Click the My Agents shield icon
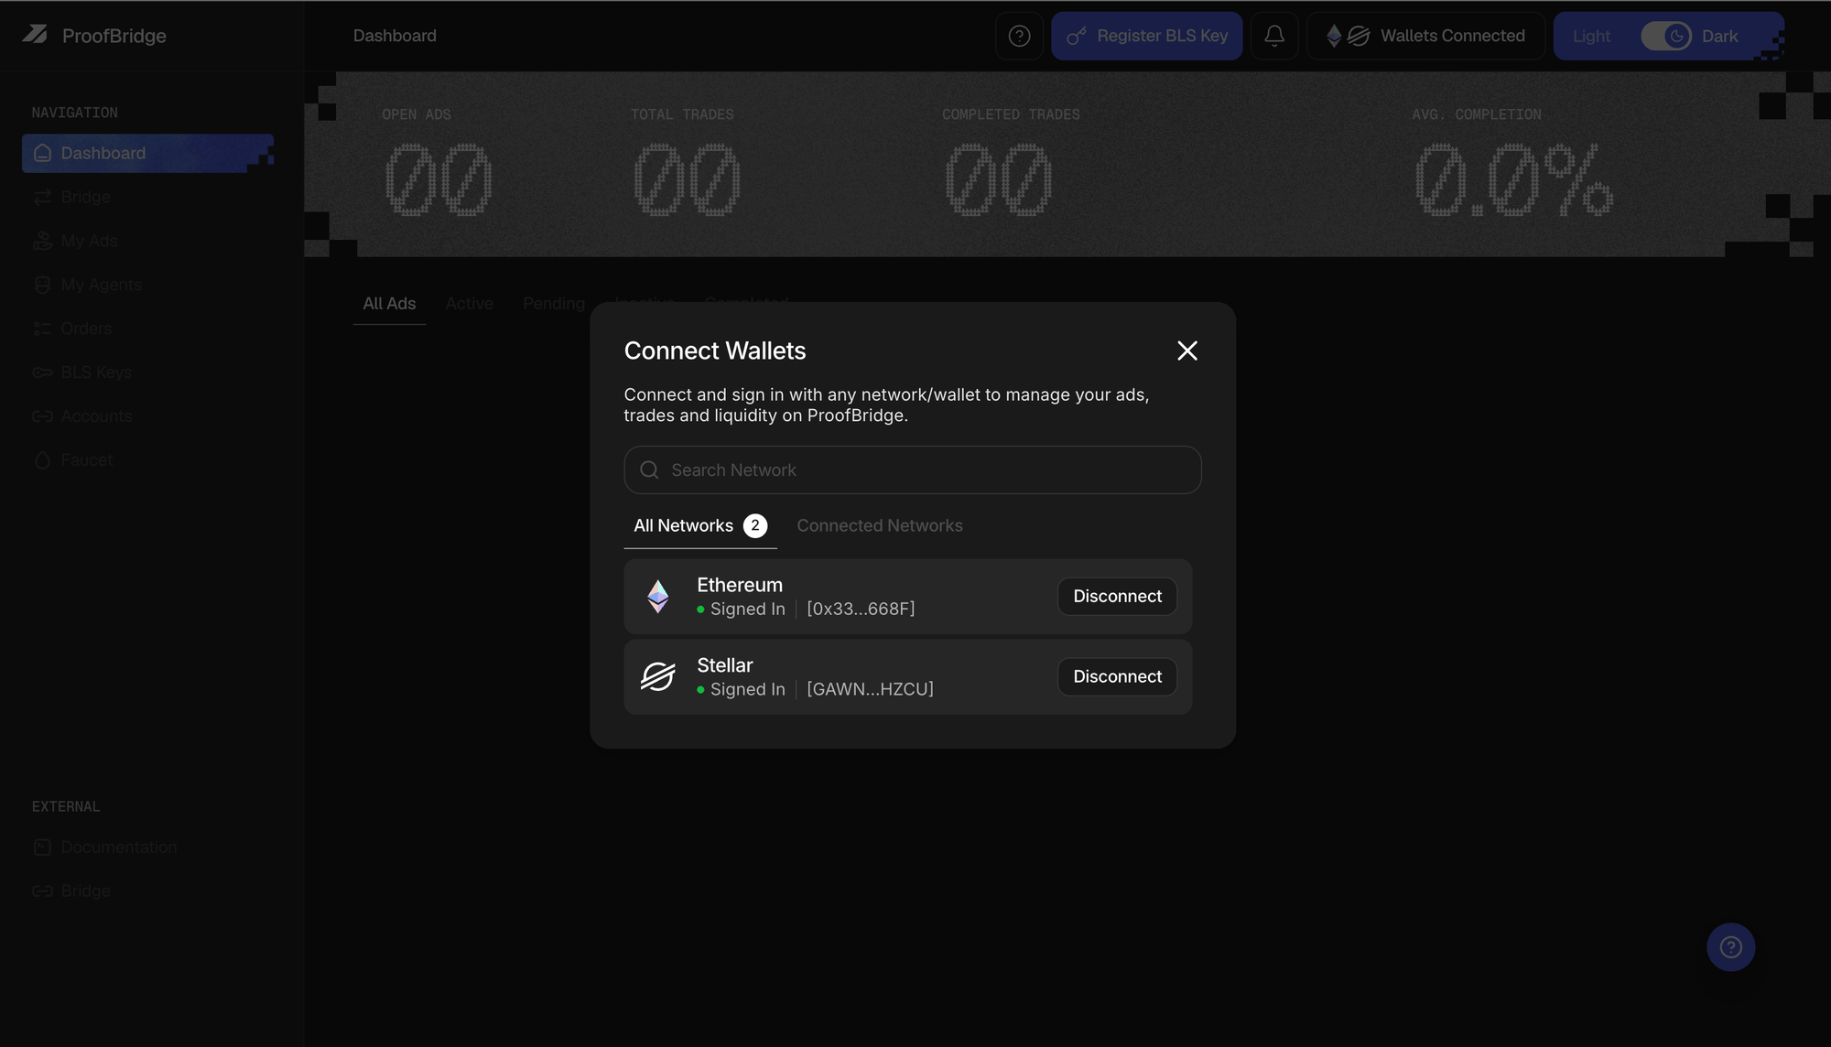 pyautogui.click(x=42, y=285)
